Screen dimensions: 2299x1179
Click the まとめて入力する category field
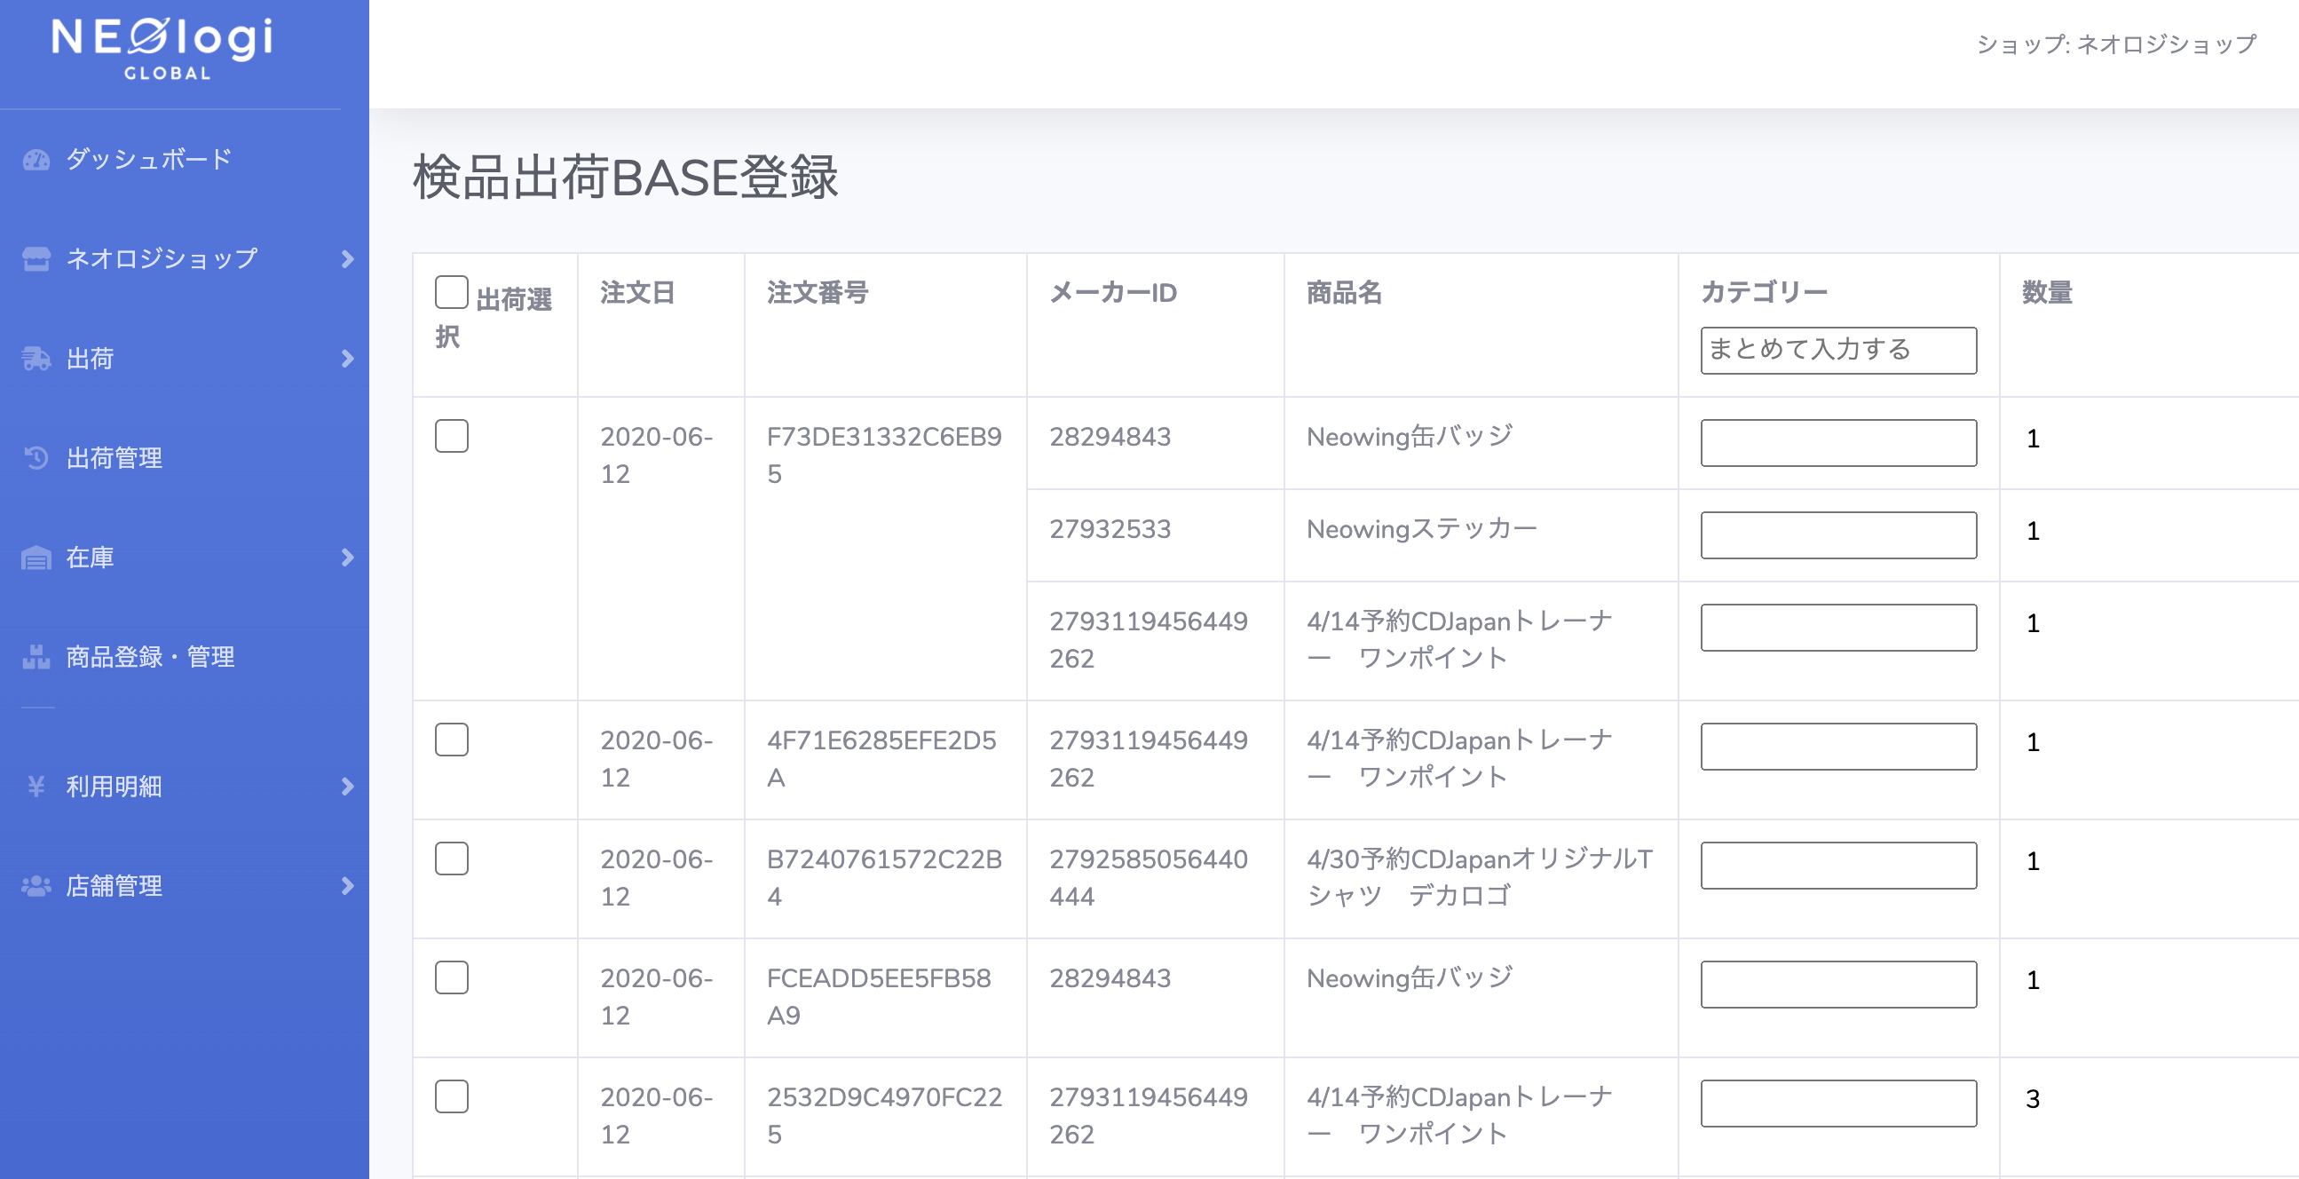pyautogui.click(x=1837, y=350)
